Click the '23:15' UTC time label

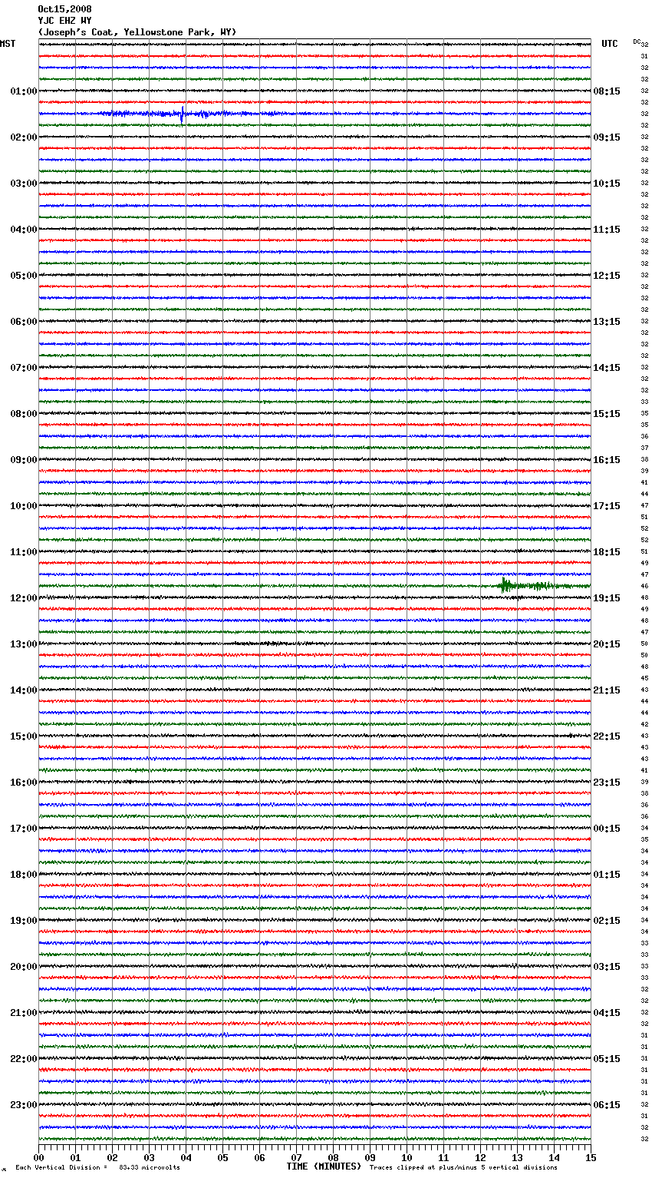pyautogui.click(x=607, y=783)
